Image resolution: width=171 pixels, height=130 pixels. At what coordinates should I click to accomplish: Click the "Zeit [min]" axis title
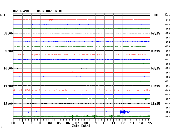[81, 126]
